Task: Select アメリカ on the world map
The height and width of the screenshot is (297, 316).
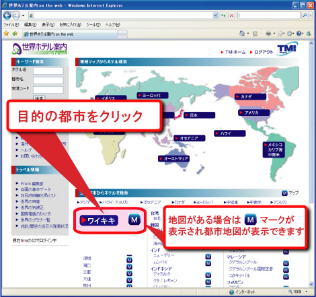Action: 253,112
